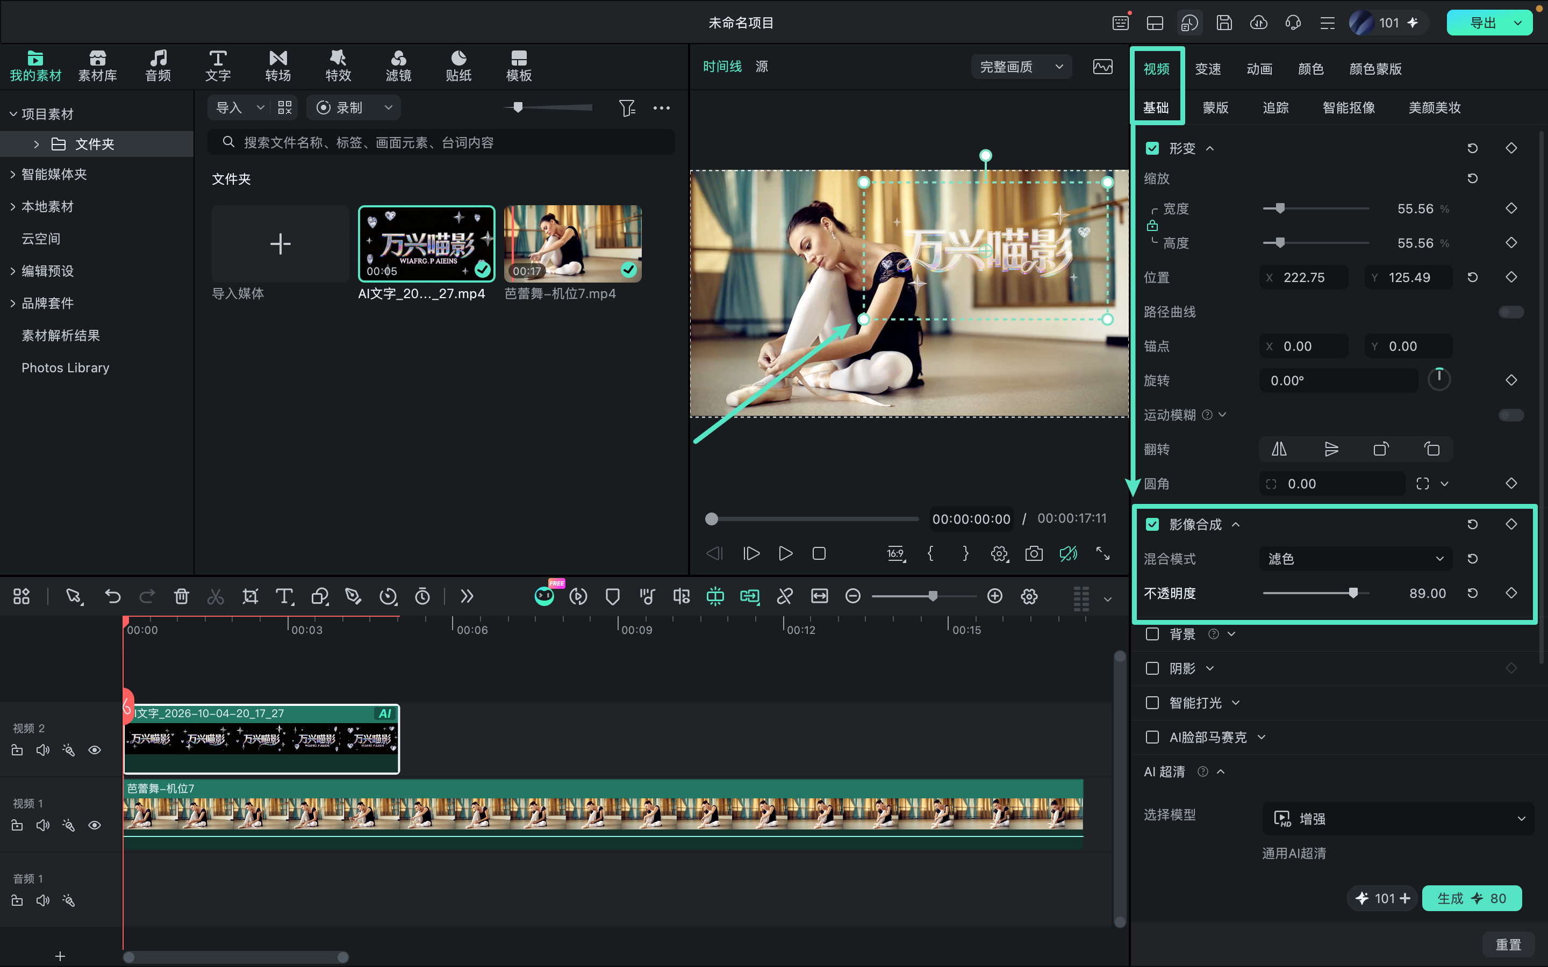
Task: Select the 芭蕾舞-机位7.mp4 thumbnail
Action: [x=572, y=244]
